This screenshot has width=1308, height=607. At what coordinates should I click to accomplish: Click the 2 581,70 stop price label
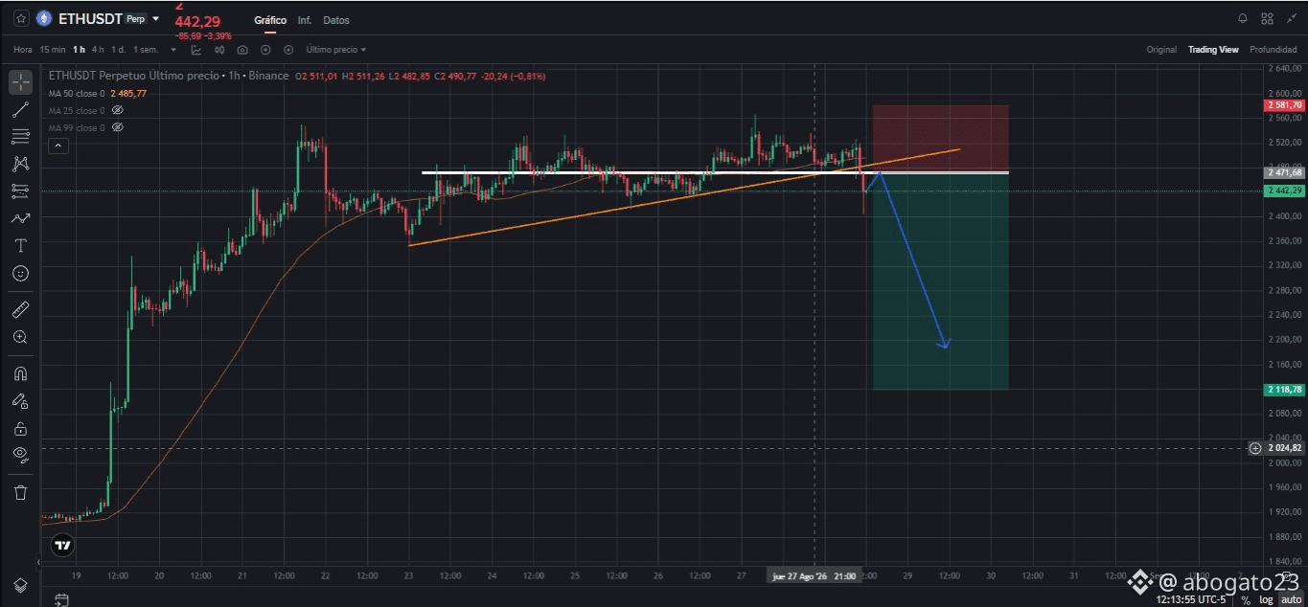pyautogui.click(x=1284, y=105)
